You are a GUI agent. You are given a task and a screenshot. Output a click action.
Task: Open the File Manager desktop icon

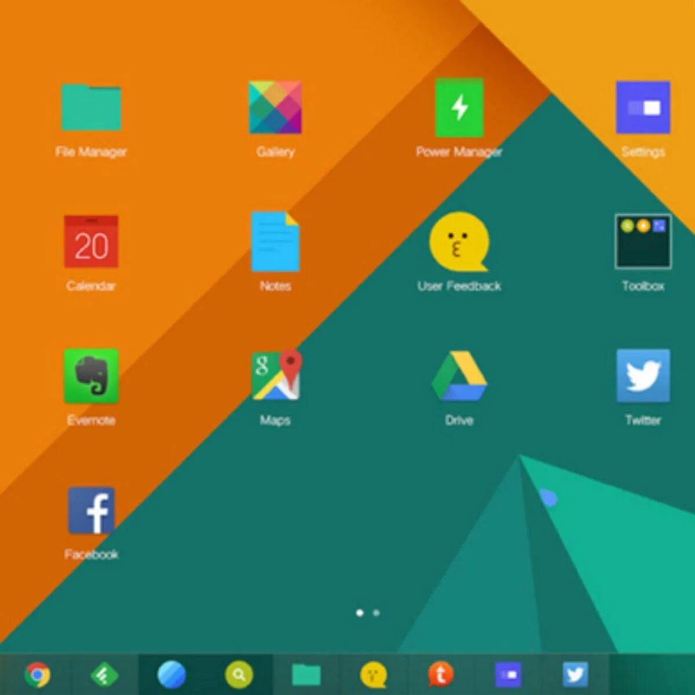coord(91,107)
